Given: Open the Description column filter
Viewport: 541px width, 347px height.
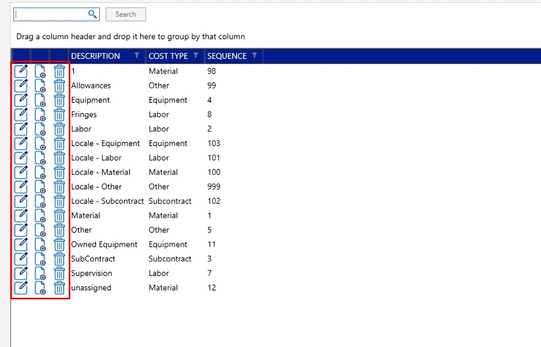Looking at the screenshot, I should [137, 56].
